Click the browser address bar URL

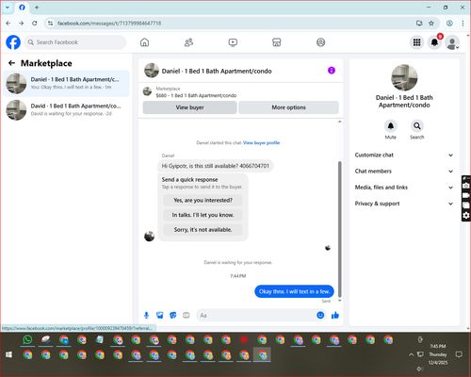click(x=109, y=24)
